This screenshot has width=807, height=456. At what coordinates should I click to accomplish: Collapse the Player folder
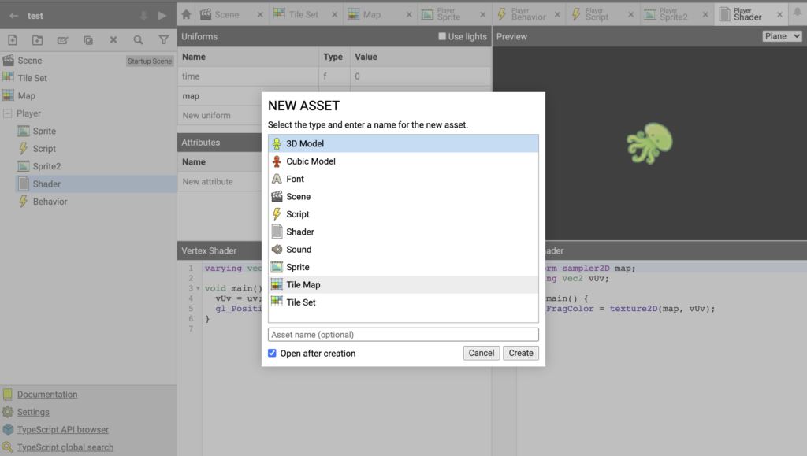[7, 113]
